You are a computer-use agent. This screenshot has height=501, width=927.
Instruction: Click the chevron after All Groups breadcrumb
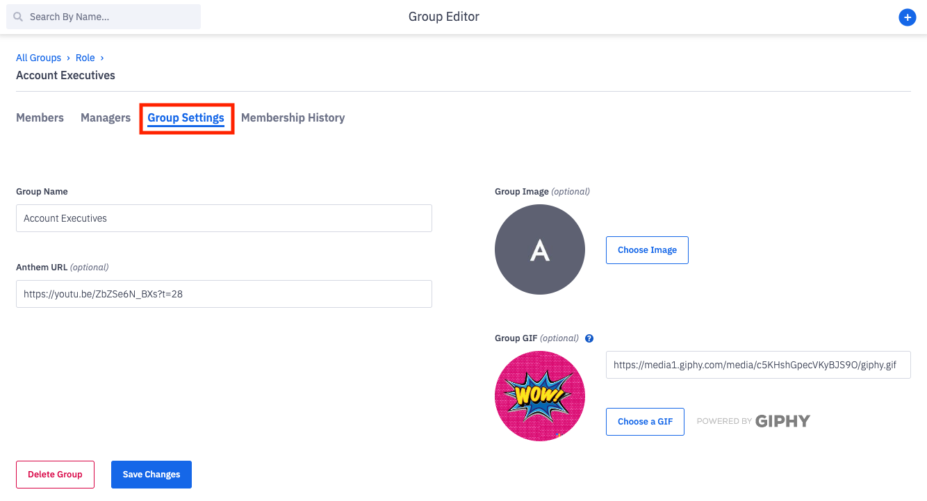pyautogui.click(x=67, y=58)
